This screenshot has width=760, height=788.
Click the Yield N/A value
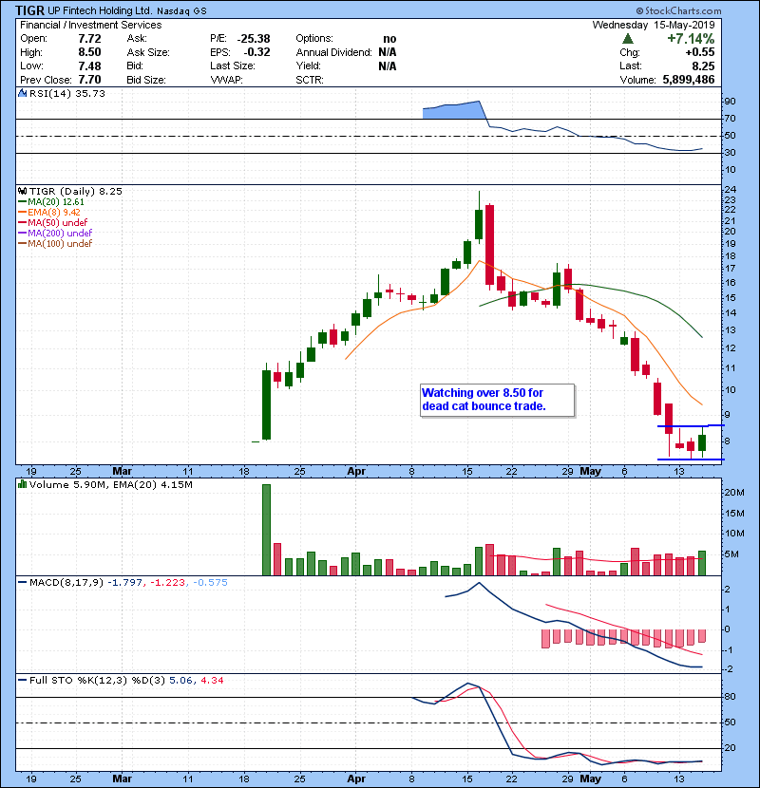tap(388, 66)
